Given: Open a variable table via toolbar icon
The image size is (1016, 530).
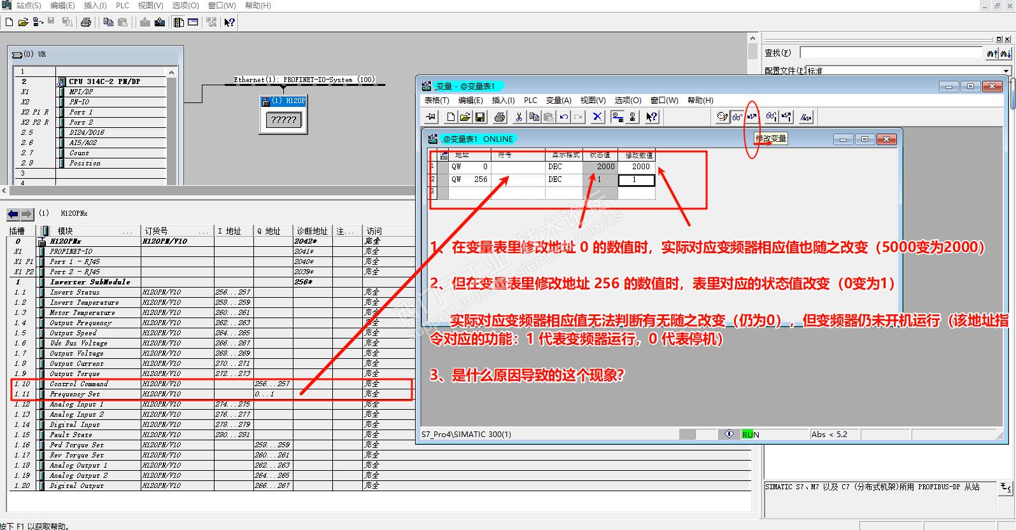Looking at the screenshot, I should 465,117.
